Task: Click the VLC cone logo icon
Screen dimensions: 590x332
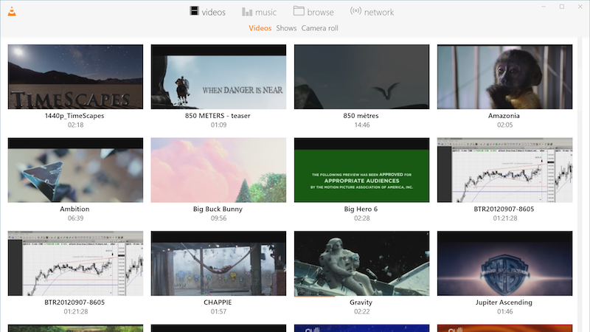Action: [x=12, y=11]
